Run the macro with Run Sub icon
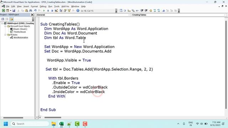The height and width of the screenshot is (128, 228). coord(44,11)
